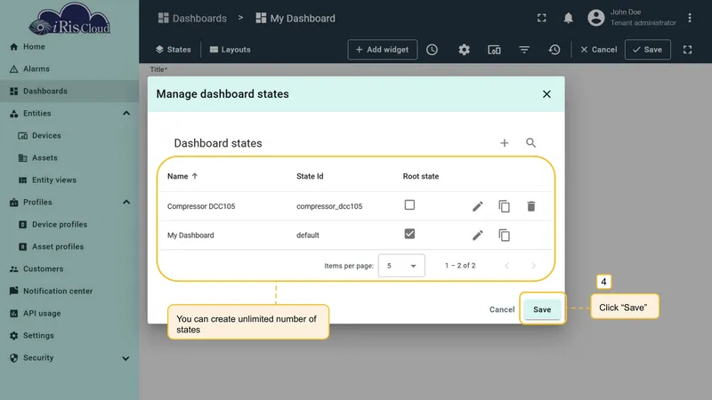Image resolution: width=712 pixels, height=400 pixels.
Task: Collapse the Entities section chevron
Action: (x=126, y=114)
